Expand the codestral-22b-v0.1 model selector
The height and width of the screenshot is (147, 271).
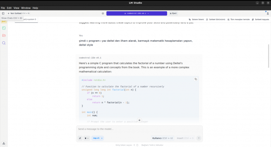137,13
